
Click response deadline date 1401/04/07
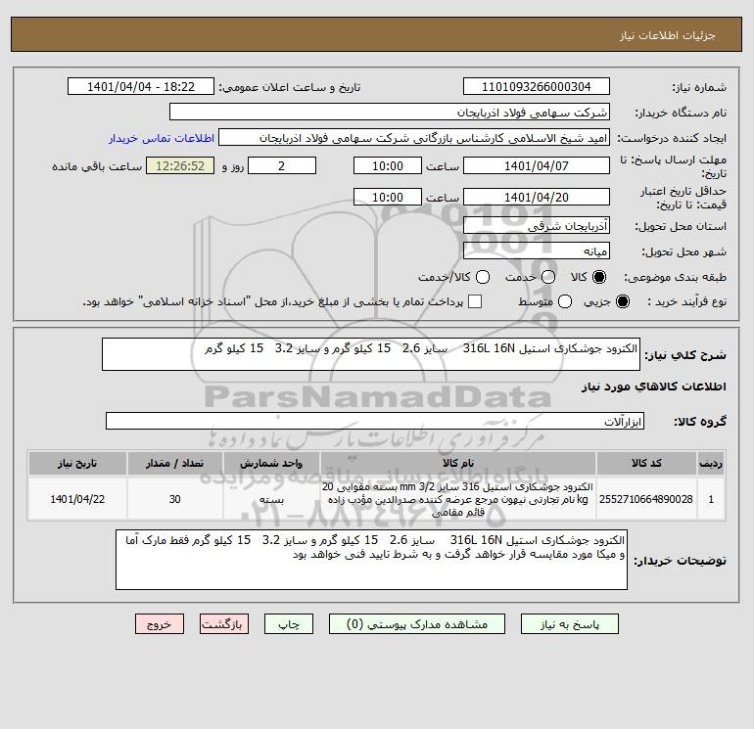537,166
